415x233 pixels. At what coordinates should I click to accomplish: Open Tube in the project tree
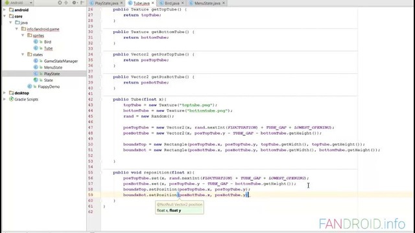pyautogui.click(x=48, y=48)
